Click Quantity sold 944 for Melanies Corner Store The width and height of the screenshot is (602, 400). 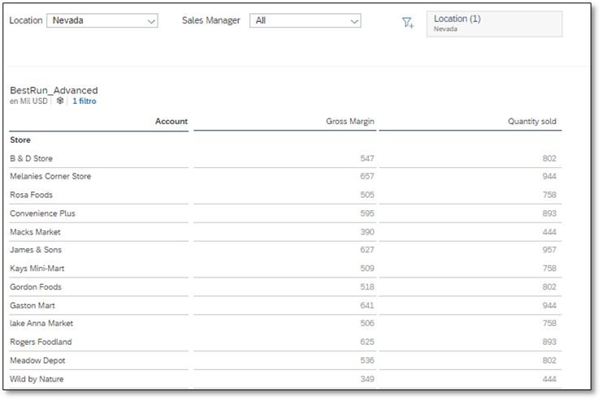(549, 176)
